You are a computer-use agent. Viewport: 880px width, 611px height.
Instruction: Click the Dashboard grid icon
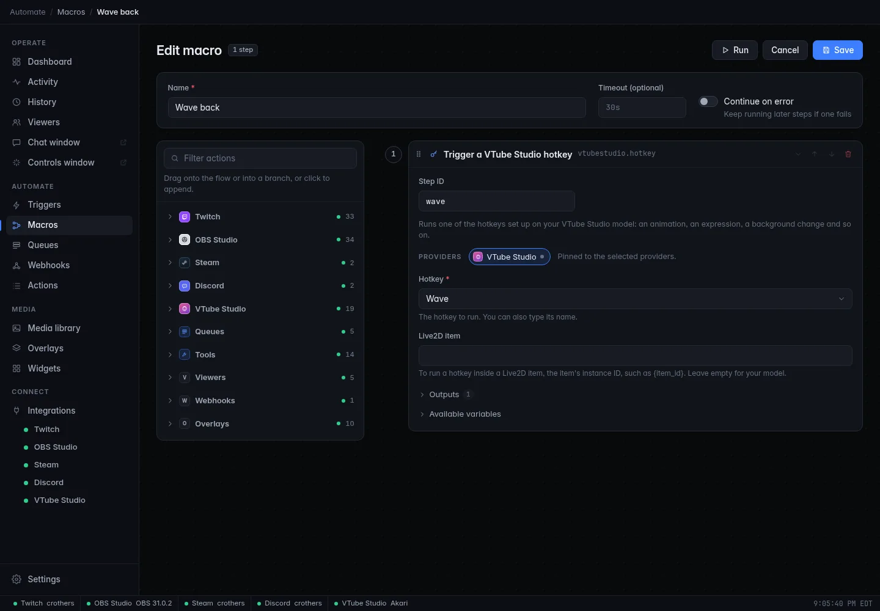(x=16, y=62)
